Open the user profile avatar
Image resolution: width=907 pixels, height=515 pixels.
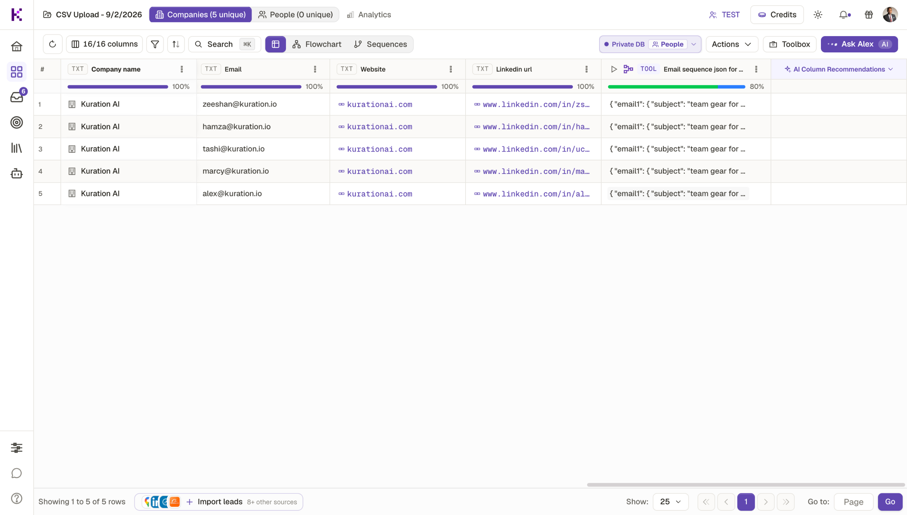point(890,15)
